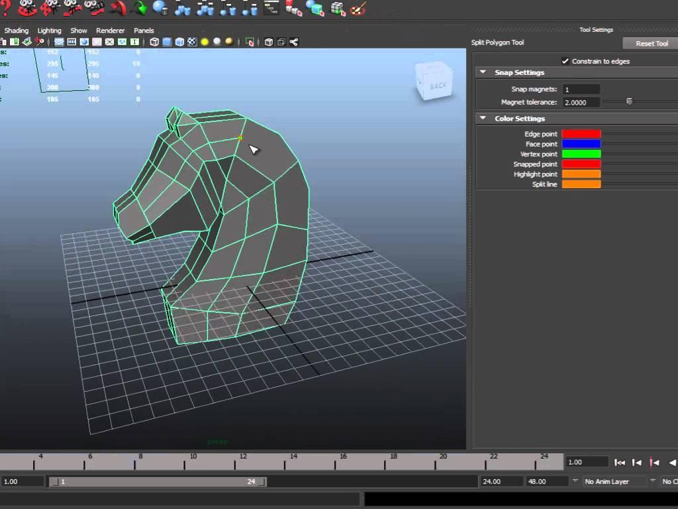Click the camera resolution gate icon
Screen dimensions: 678x509
pyautogui.click(x=84, y=42)
